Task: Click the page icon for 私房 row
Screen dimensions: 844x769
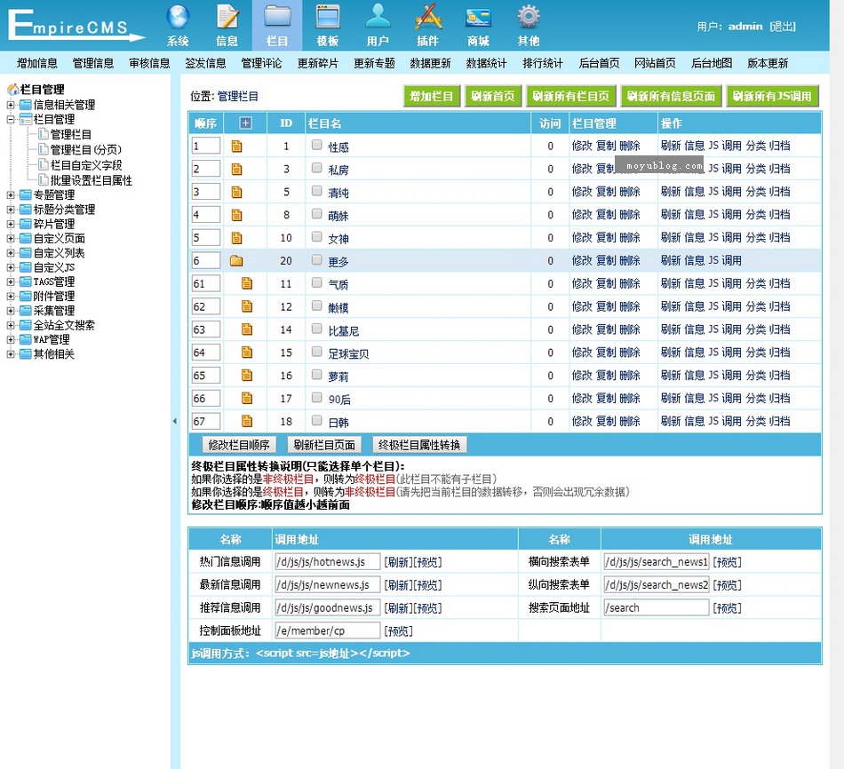Action: [236, 170]
